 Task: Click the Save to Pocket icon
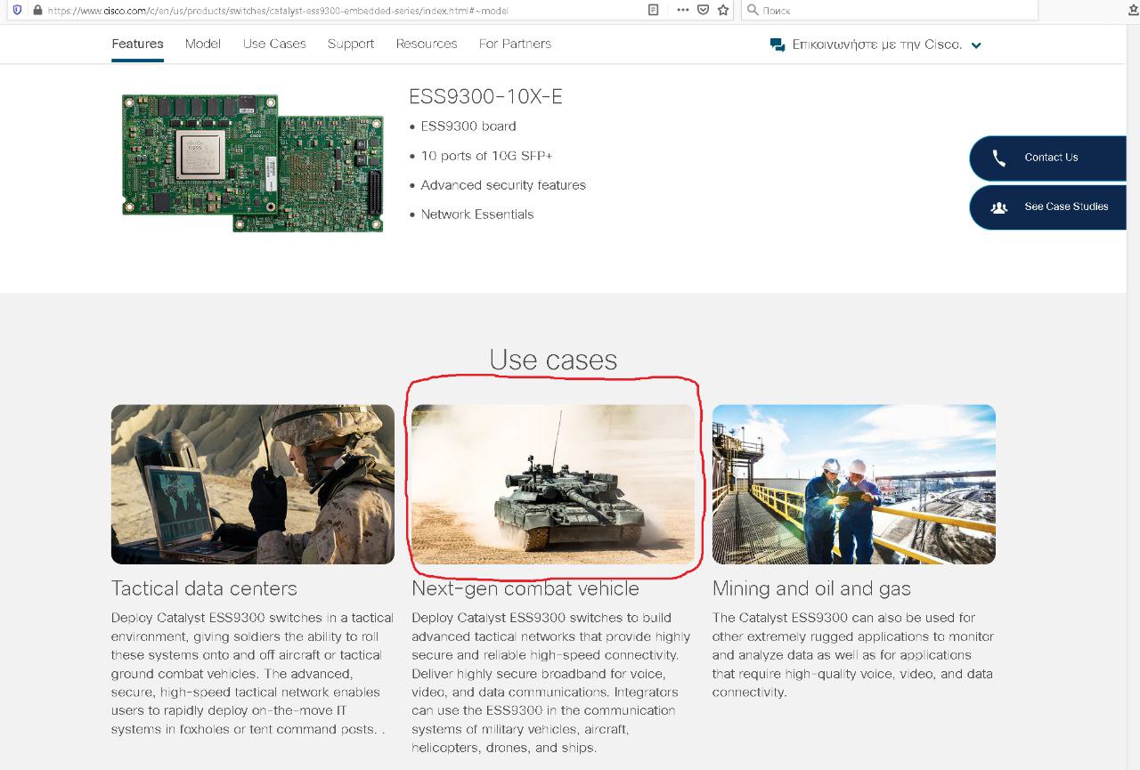pos(704,10)
